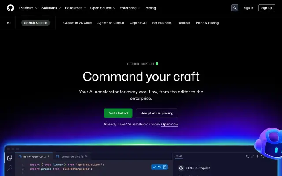
Task: Expand the Solutions menu
Action: (x=51, y=8)
